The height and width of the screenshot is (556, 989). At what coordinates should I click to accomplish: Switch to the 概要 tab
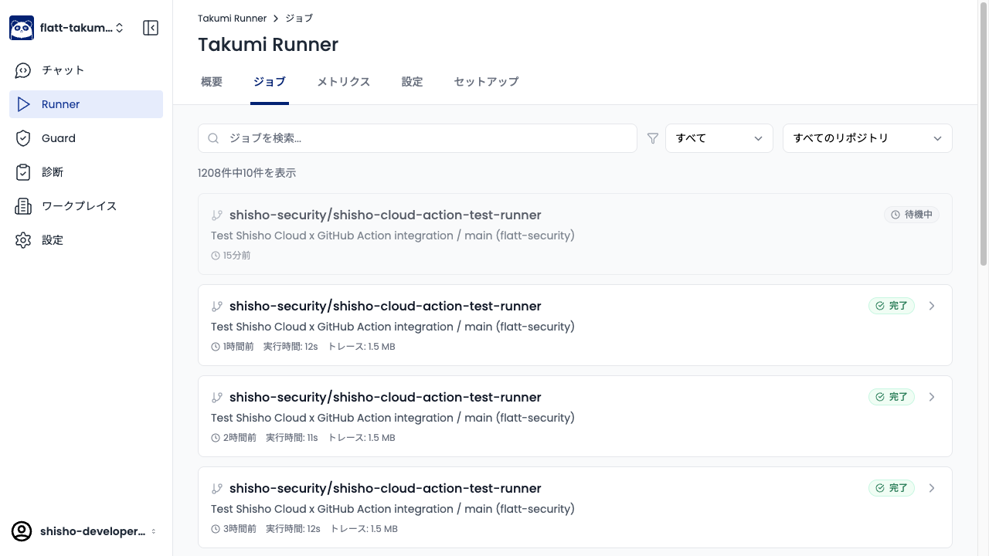(x=212, y=82)
